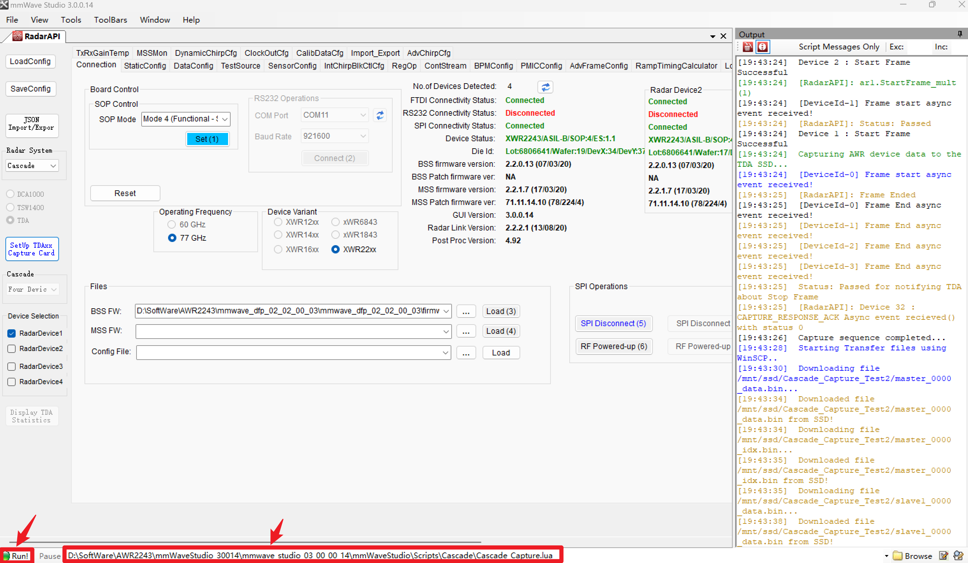Click the Run! script button
The image size is (968, 563).
tap(17, 556)
